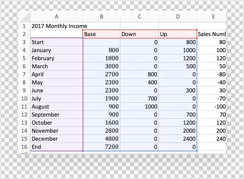Click November's Up value 2000

tap(178, 131)
